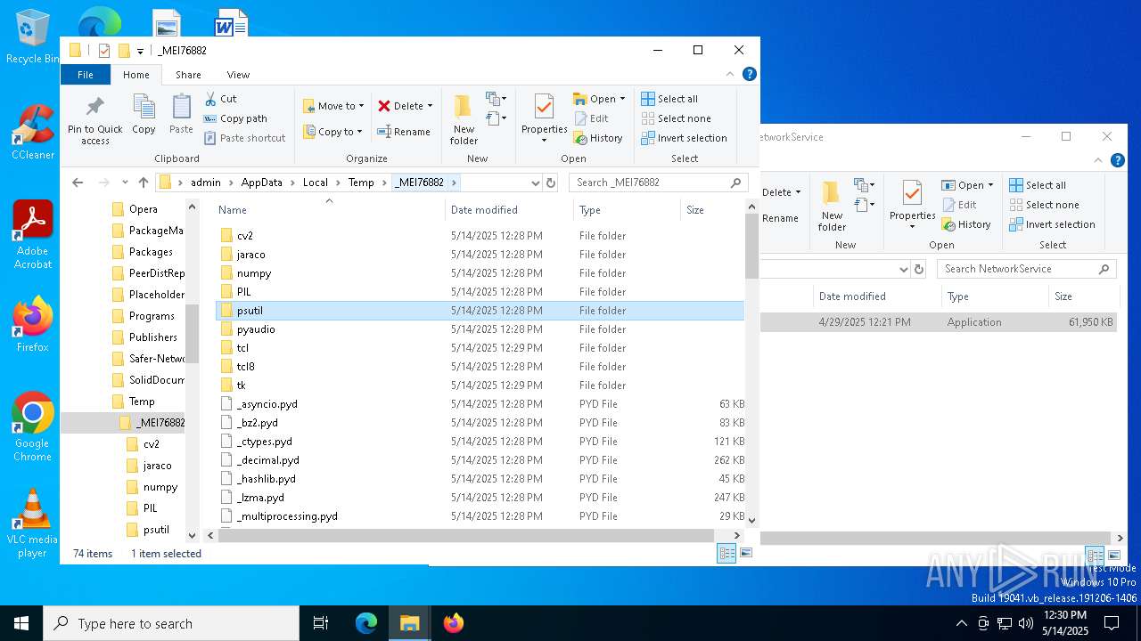Open the History button in front window
Image resolution: width=1141 pixels, height=641 pixels.
click(x=598, y=138)
